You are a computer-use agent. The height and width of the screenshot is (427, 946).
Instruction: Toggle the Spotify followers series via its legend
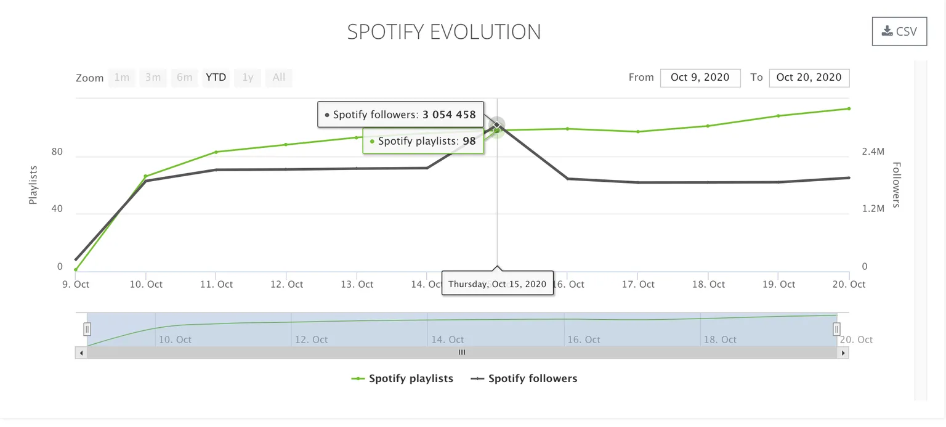pos(532,378)
